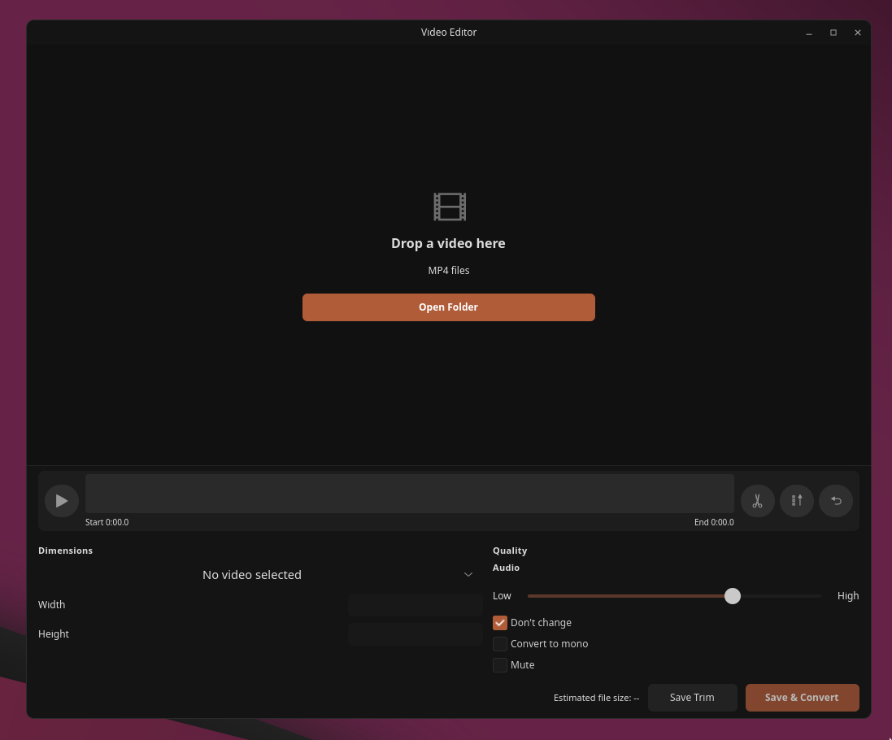Image resolution: width=892 pixels, height=740 pixels.
Task: Close the Video Editor window
Action: (858, 33)
